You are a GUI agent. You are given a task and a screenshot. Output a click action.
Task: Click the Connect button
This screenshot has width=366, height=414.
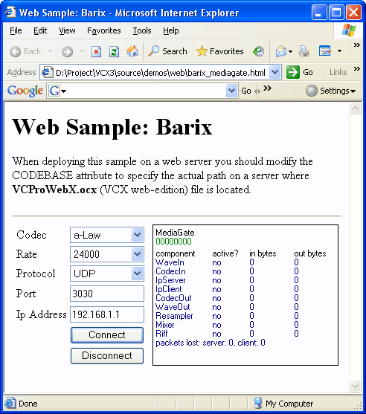click(107, 334)
